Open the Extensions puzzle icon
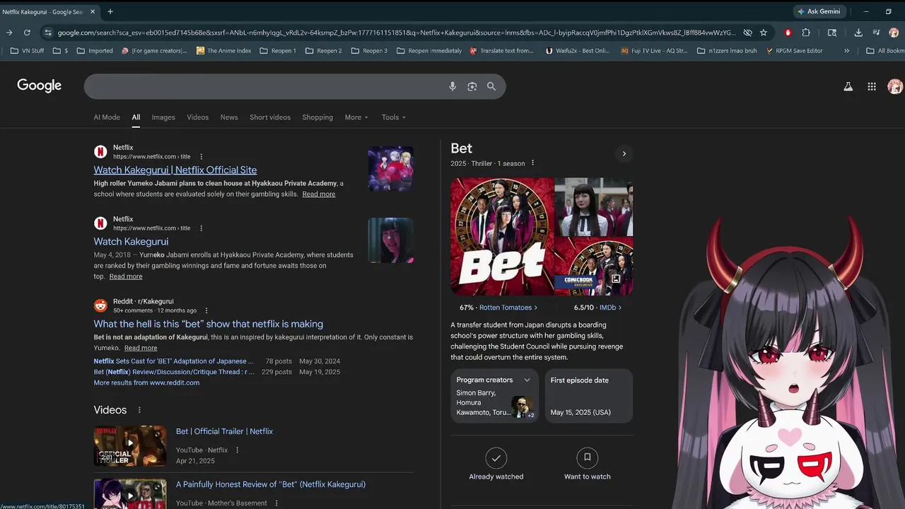905x509 pixels. pos(806,33)
